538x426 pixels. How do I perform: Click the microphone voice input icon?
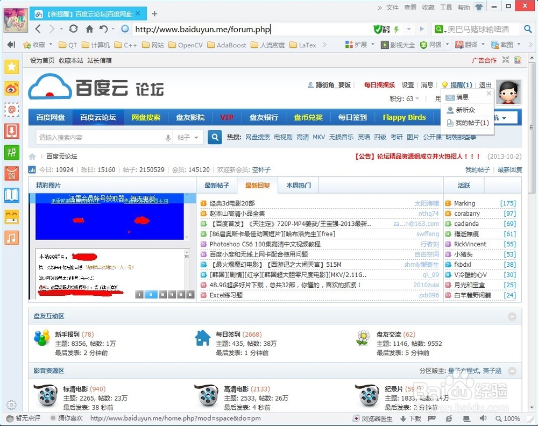click(168, 138)
